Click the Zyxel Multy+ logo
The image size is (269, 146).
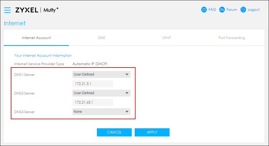click(x=37, y=10)
